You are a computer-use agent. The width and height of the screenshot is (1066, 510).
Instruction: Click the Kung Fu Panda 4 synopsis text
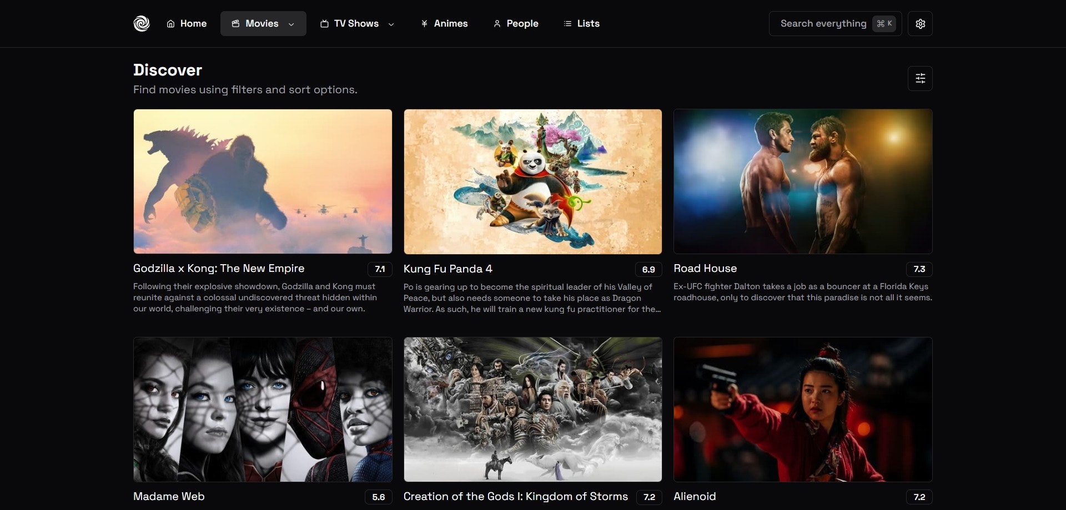[x=532, y=298]
